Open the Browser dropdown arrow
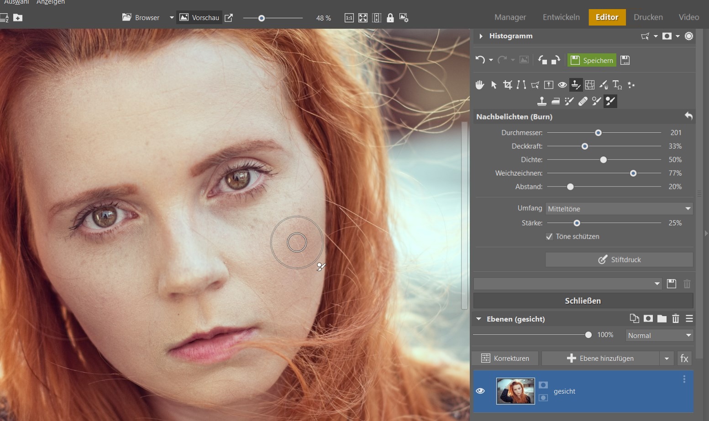709x421 pixels. click(172, 18)
